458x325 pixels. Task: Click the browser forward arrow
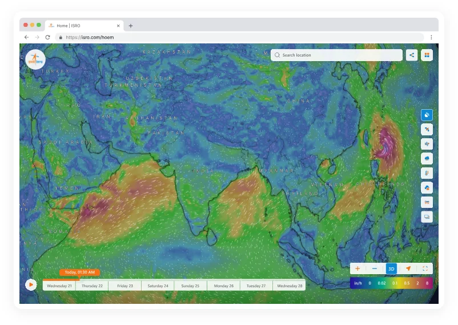[x=37, y=37]
